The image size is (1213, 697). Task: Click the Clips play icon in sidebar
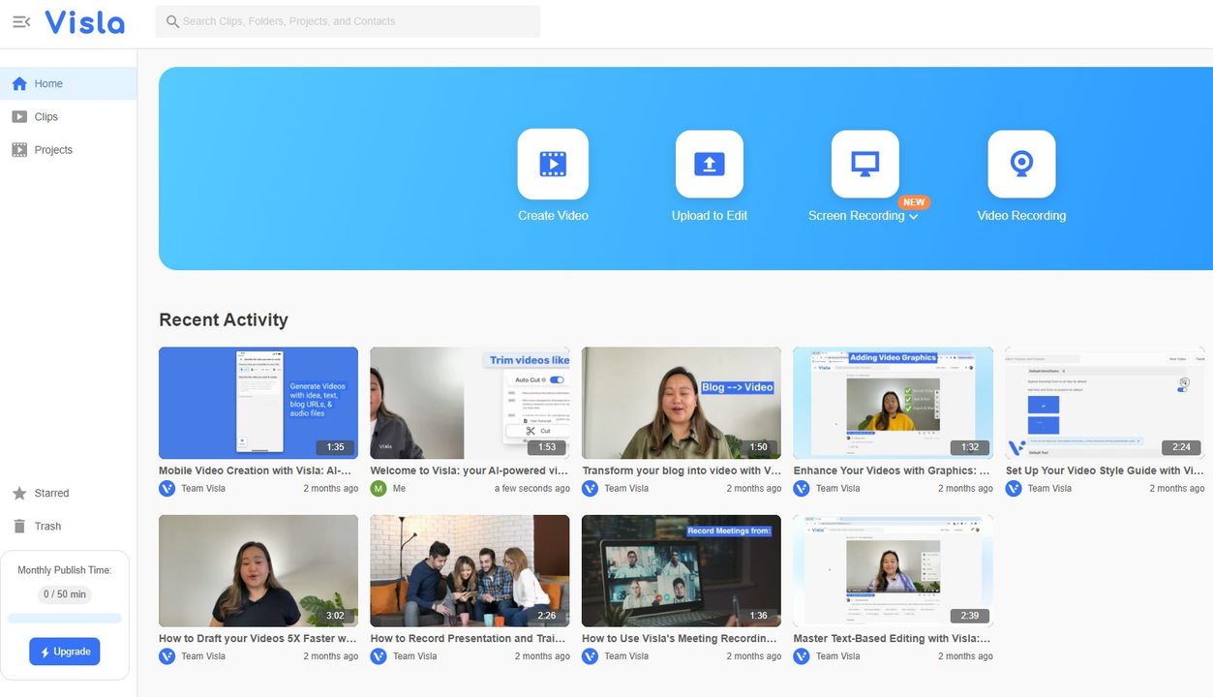click(19, 117)
